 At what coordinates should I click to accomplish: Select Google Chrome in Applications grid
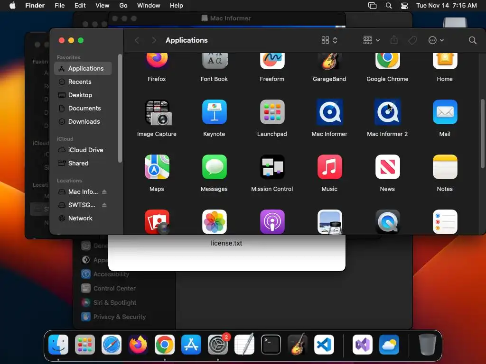(387, 61)
